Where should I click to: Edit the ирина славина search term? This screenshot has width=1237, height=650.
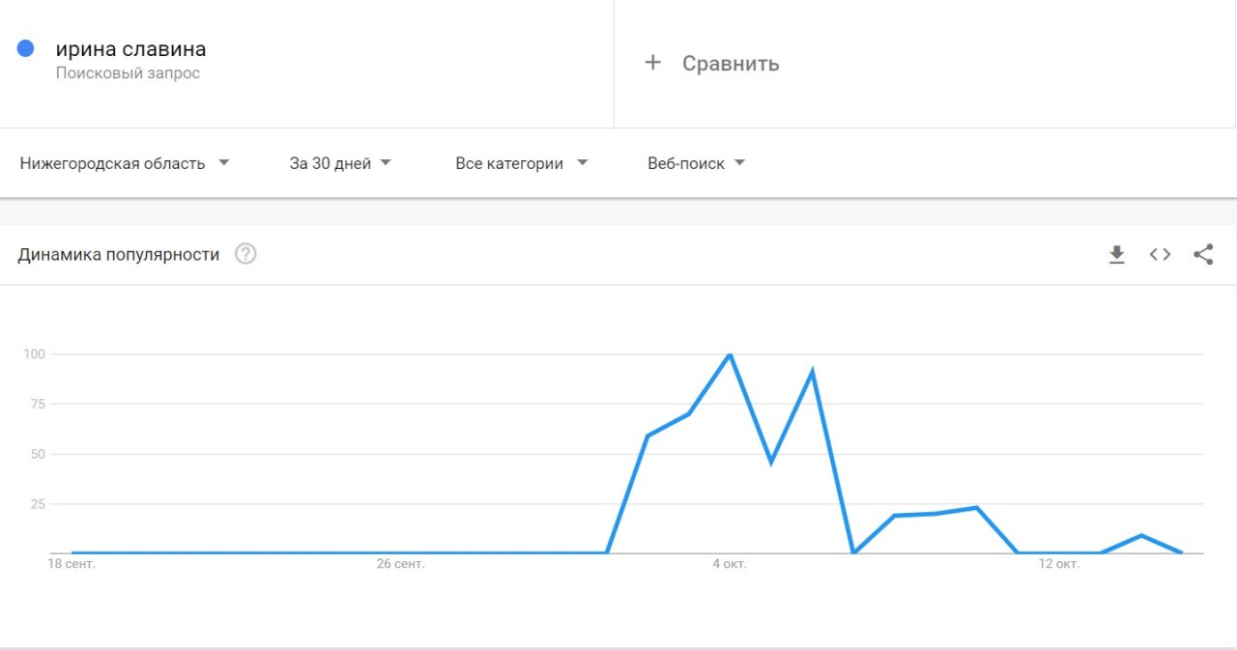pos(130,49)
